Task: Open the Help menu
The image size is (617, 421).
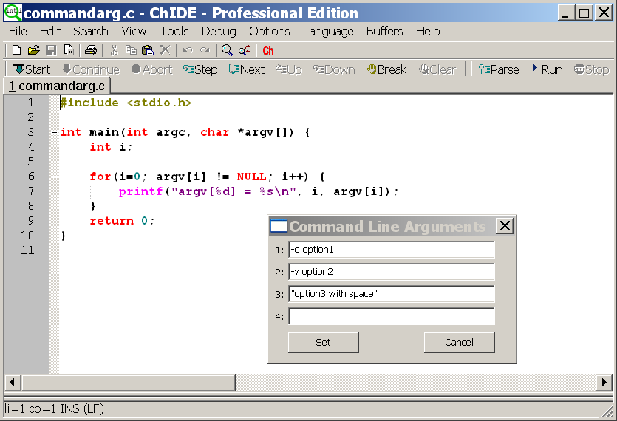Action: (428, 31)
